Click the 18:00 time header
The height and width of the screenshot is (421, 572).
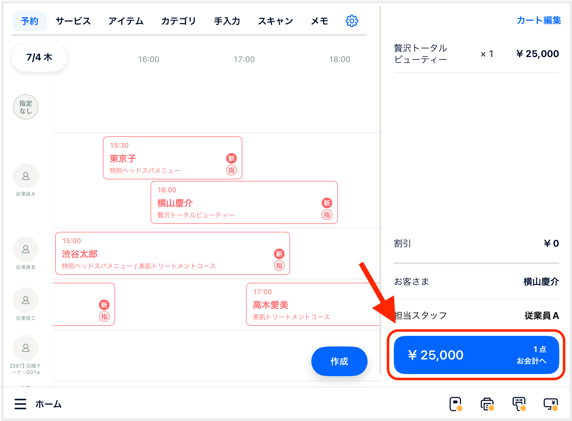tap(339, 59)
